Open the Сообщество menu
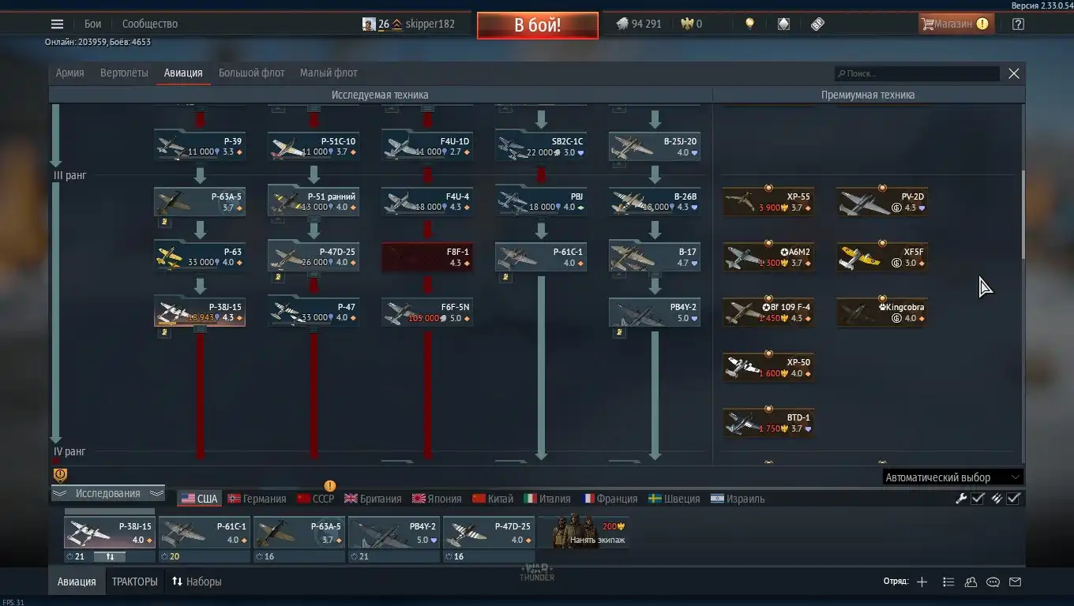Viewport: 1074px width, 606px height. pyautogui.click(x=150, y=24)
